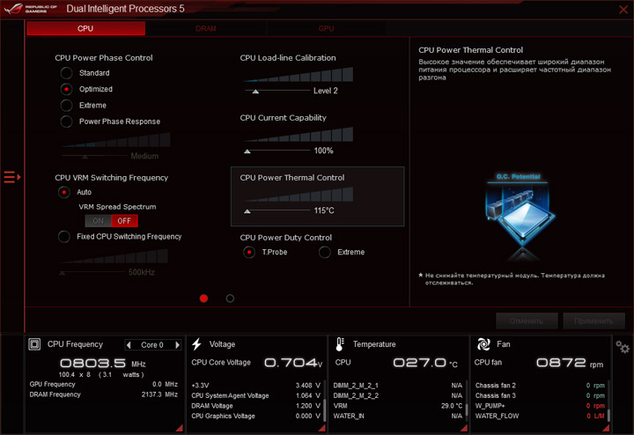Go to first settings page dot
The width and height of the screenshot is (634, 435).
coord(203,299)
